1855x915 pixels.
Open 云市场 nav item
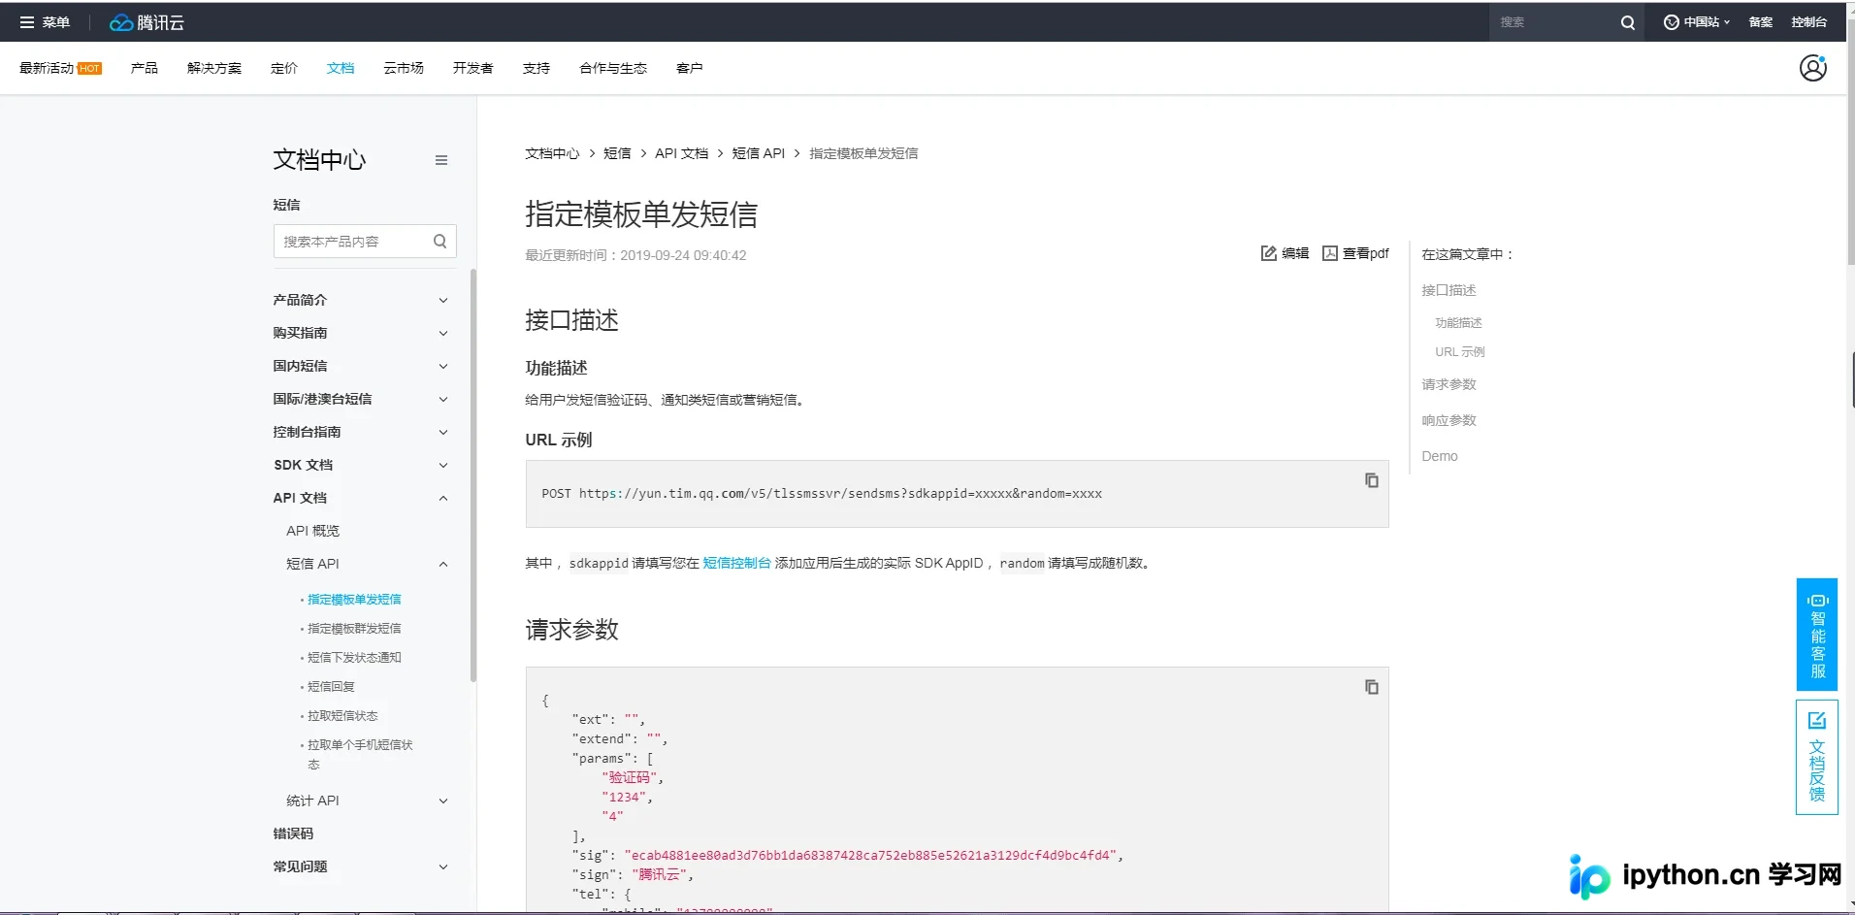coord(404,68)
